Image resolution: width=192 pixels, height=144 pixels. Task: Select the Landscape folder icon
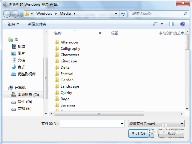pyautogui.click(x=57, y=86)
